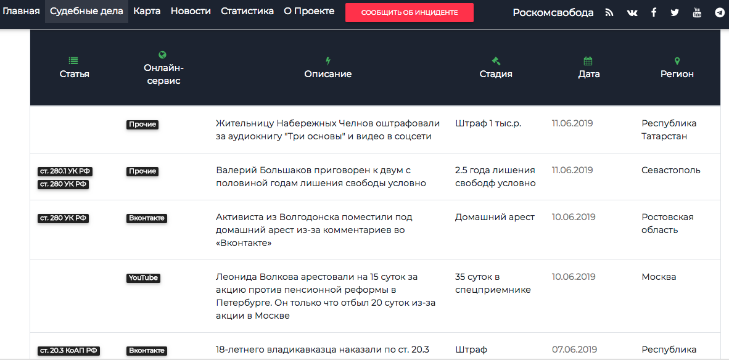Open the Новости menu item
The width and height of the screenshot is (729, 360).
pos(191,11)
